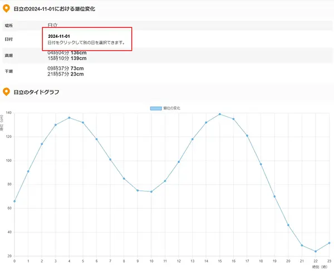Click the pin icon beside 日立の2024-11-01における潮位変化 heading

pyautogui.click(x=6, y=8)
